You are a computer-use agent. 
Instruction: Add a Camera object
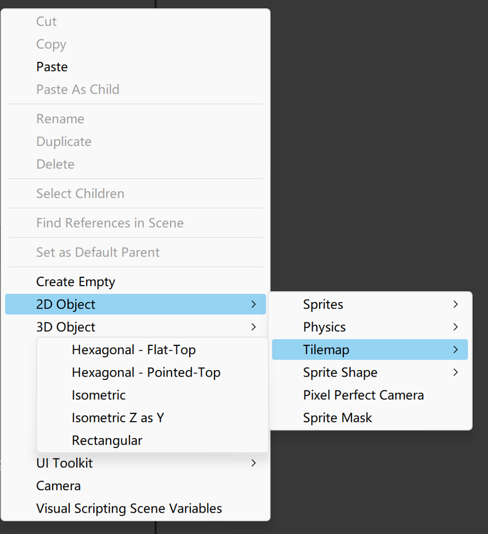(58, 486)
